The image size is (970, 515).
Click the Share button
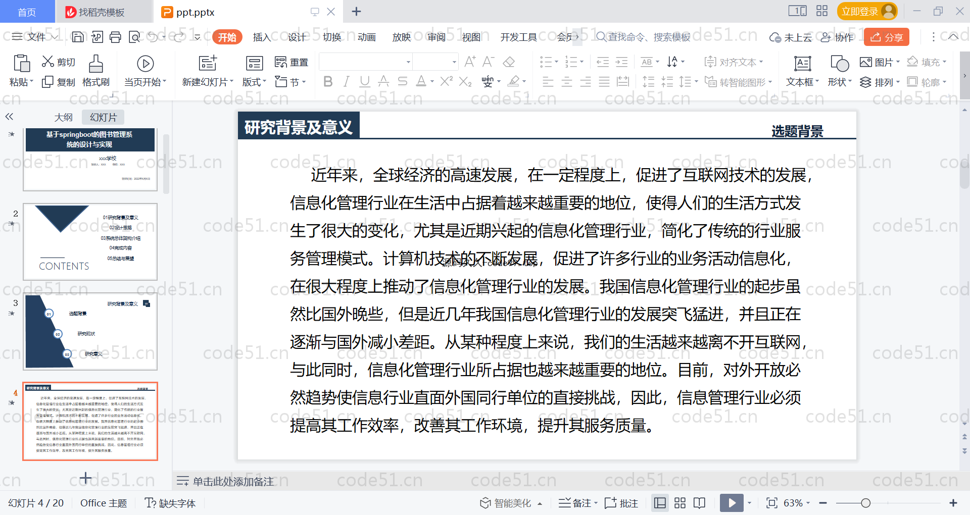tap(887, 37)
